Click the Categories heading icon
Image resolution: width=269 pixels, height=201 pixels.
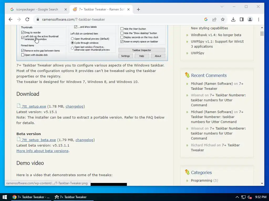pyautogui.click(x=187, y=172)
